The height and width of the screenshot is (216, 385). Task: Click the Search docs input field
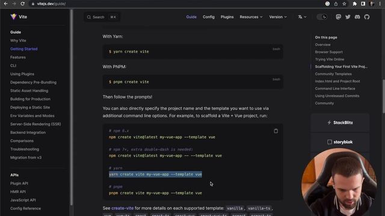point(102,17)
